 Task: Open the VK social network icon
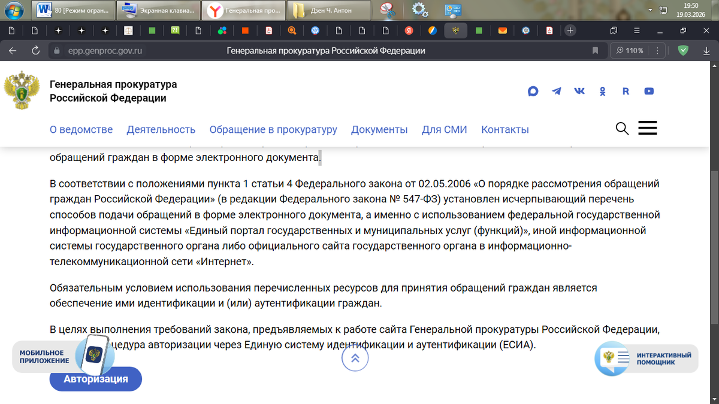point(579,91)
